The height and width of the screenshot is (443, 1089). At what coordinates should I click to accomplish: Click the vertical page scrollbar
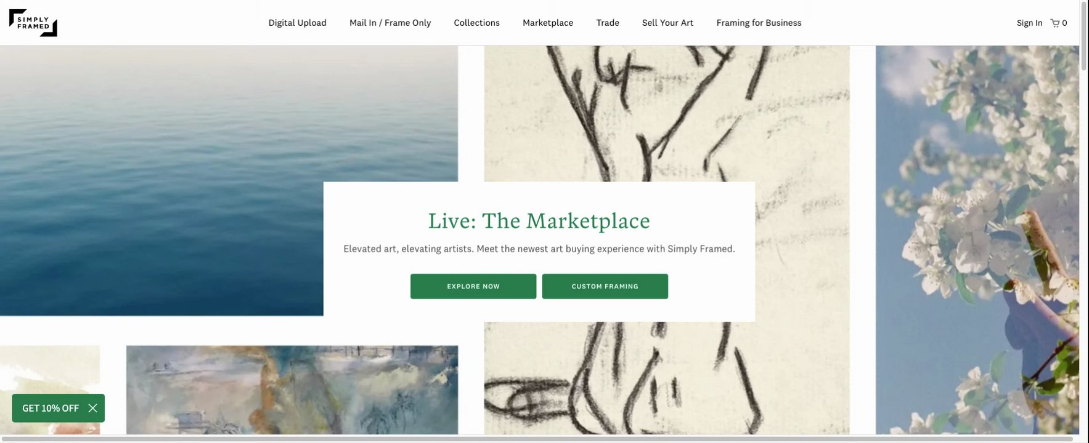pos(1084,221)
